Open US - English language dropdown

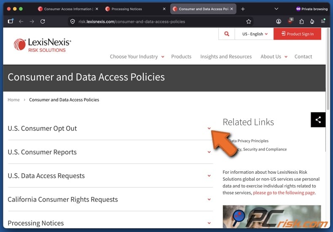(x=255, y=34)
